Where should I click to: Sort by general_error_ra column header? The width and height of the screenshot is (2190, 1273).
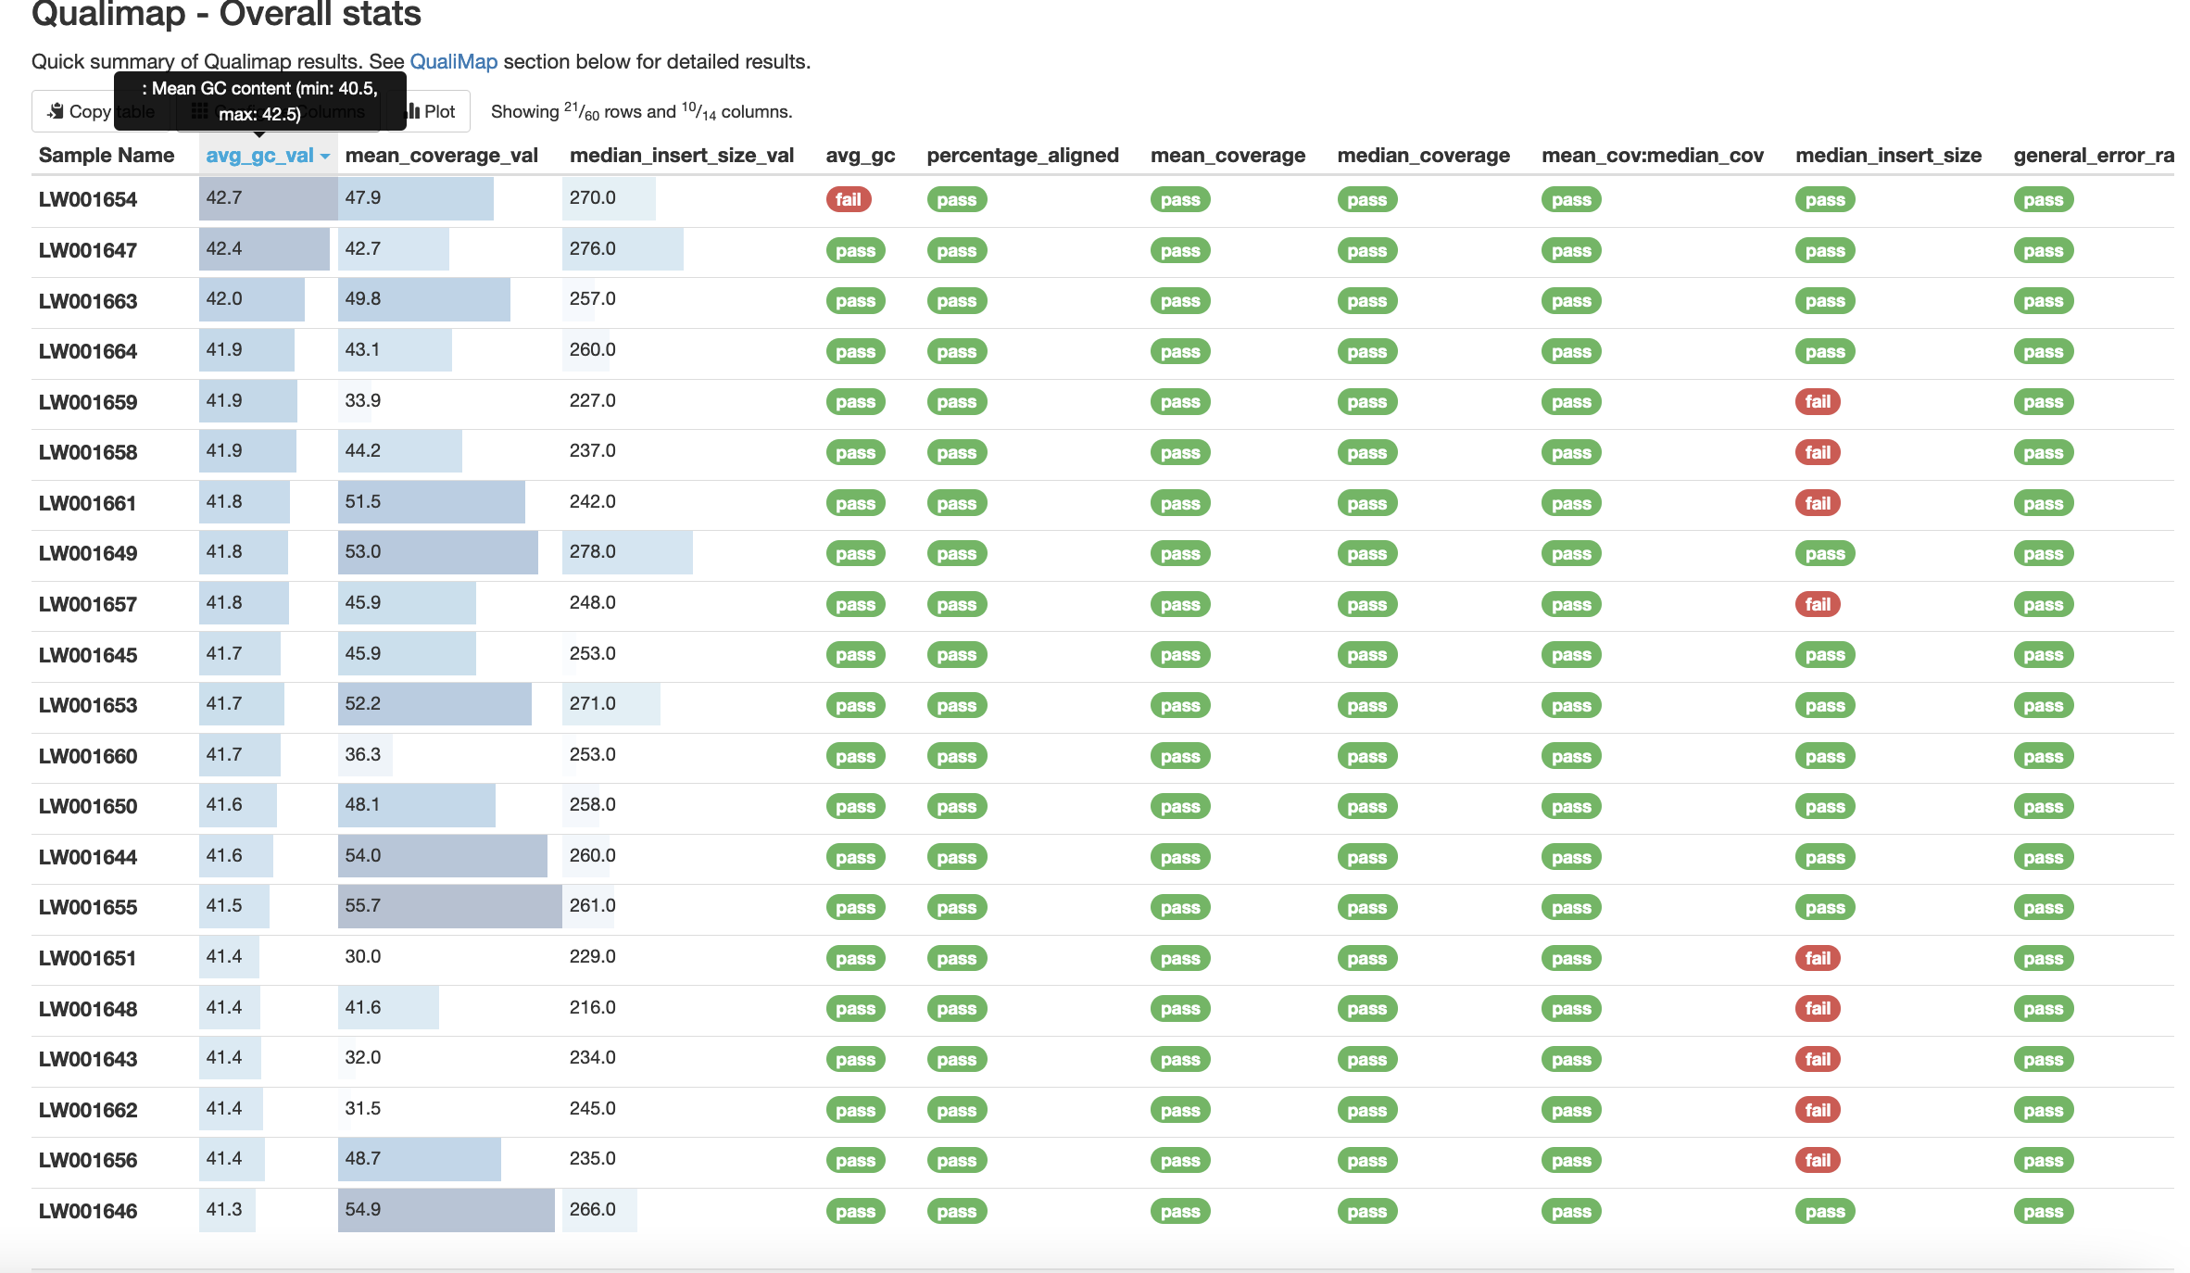pyautogui.click(x=2094, y=155)
